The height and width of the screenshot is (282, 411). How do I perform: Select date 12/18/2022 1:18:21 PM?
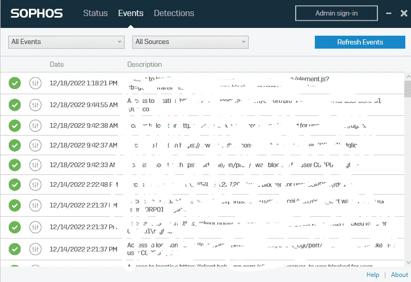83,83
